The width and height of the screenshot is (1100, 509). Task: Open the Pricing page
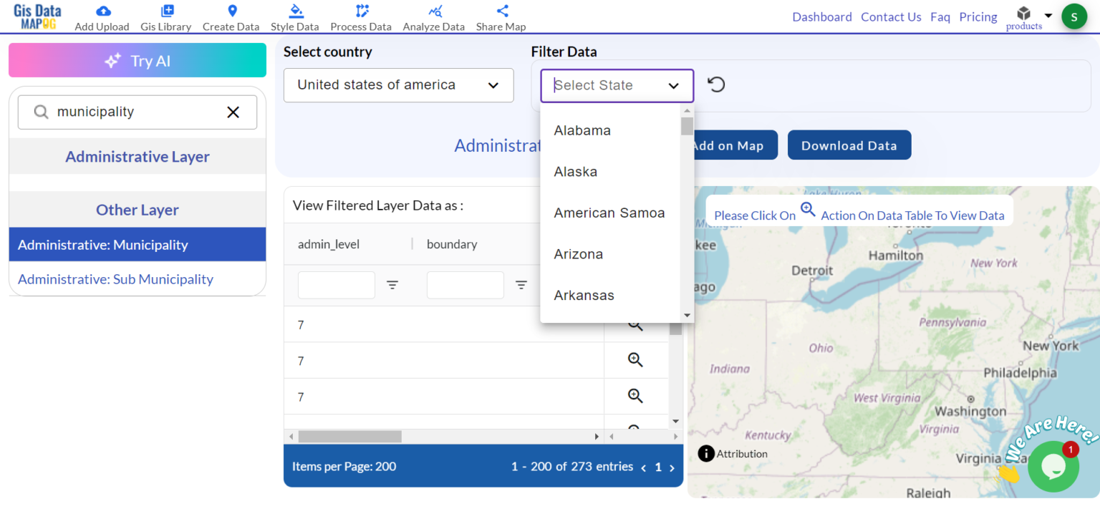coord(978,16)
